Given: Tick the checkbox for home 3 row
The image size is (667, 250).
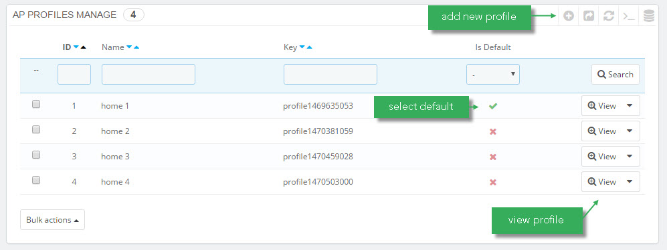Looking at the screenshot, I should tap(36, 155).
